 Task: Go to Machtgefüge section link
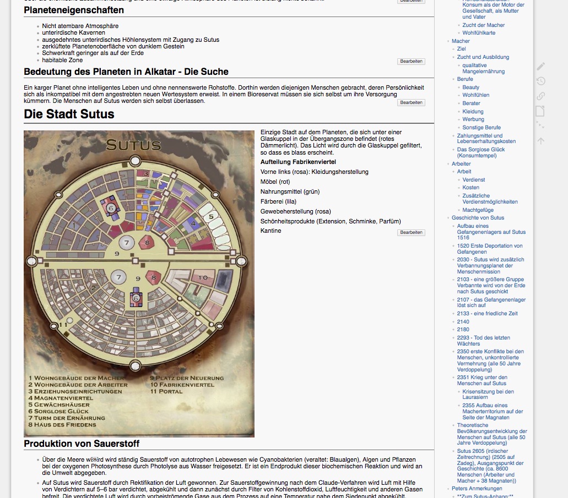point(478,210)
